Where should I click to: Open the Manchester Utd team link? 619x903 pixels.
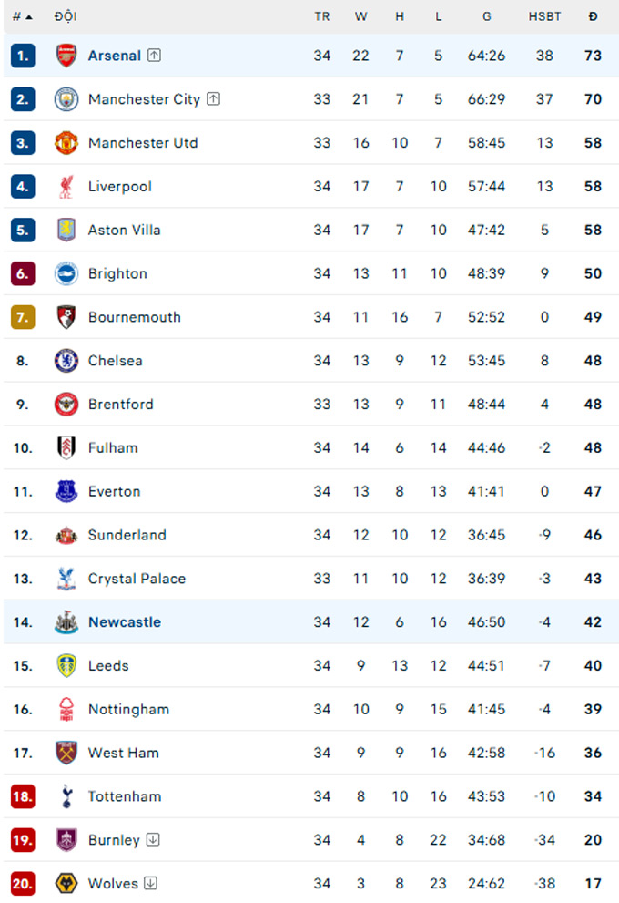142,143
